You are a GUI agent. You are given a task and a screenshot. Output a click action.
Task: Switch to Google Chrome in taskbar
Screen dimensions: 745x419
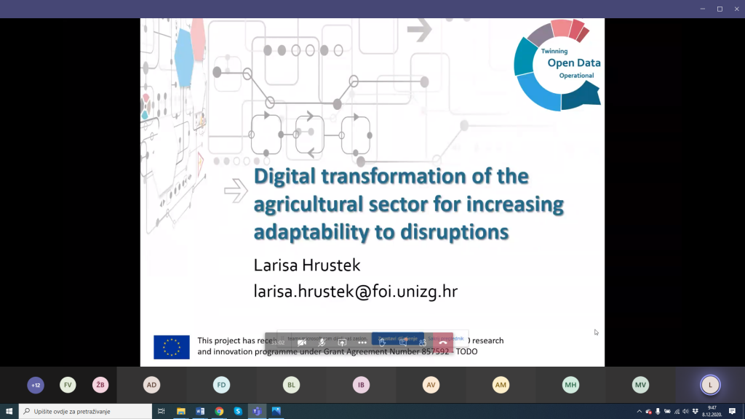click(x=219, y=411)
